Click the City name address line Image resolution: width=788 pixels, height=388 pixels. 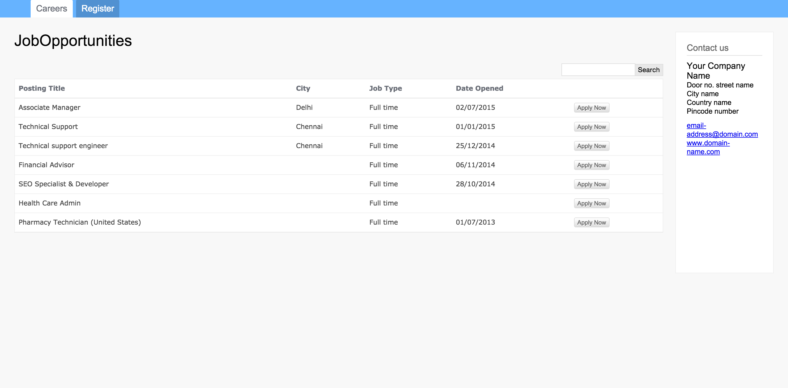702,94
